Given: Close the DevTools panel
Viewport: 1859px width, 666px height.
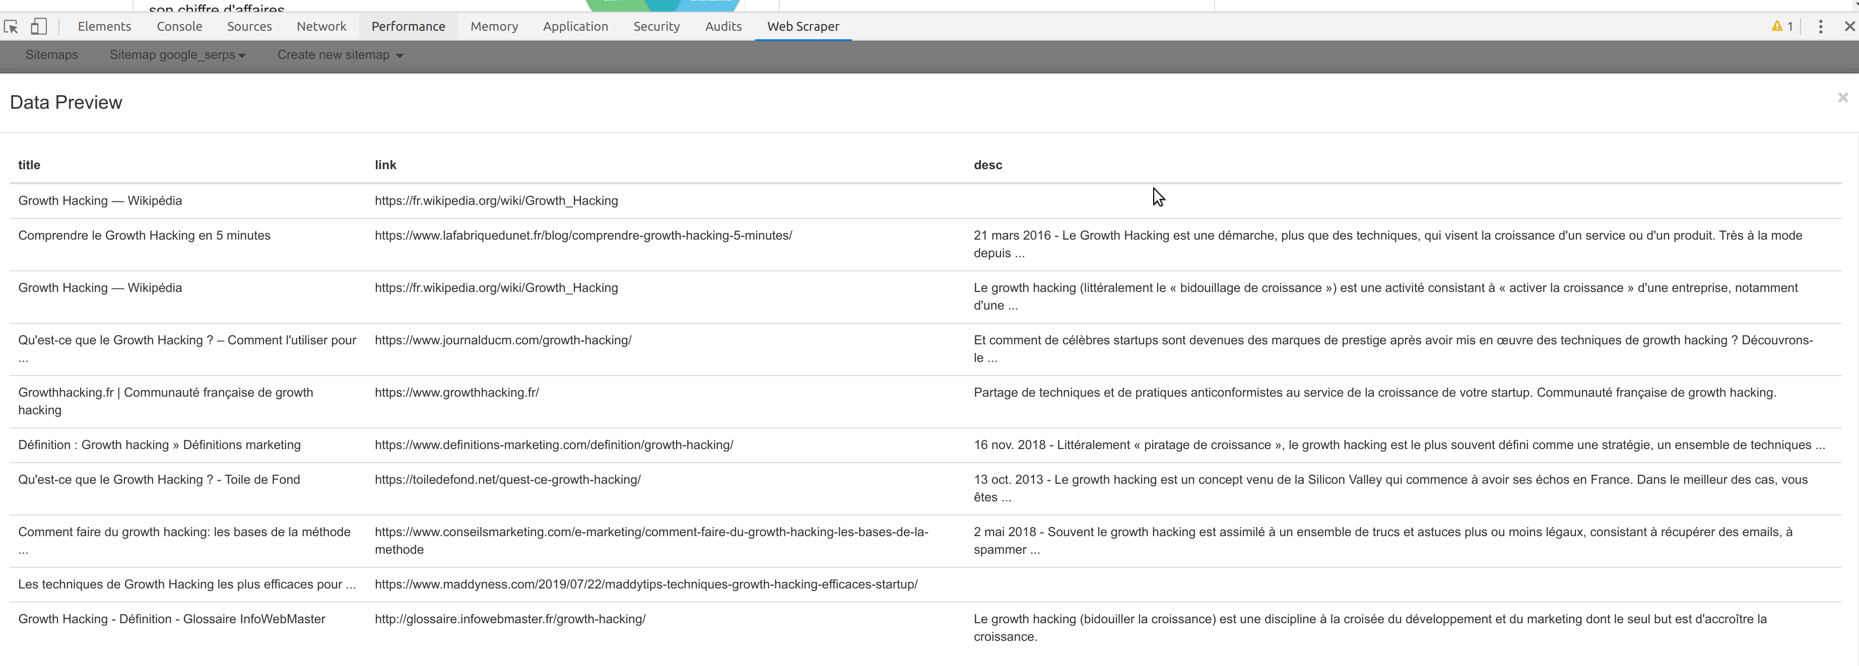Looking at the screenshot, I should (x=1849, y=27).
